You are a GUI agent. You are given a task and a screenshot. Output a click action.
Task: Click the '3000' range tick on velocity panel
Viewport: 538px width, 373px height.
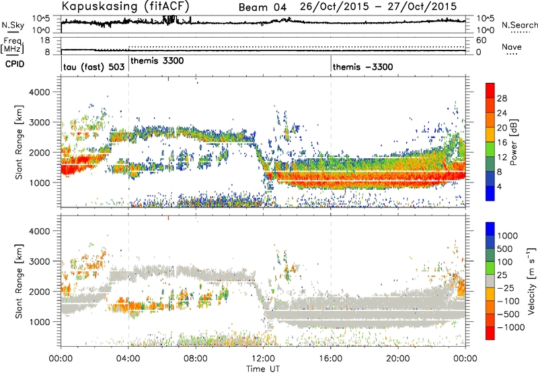click(40, 261)
